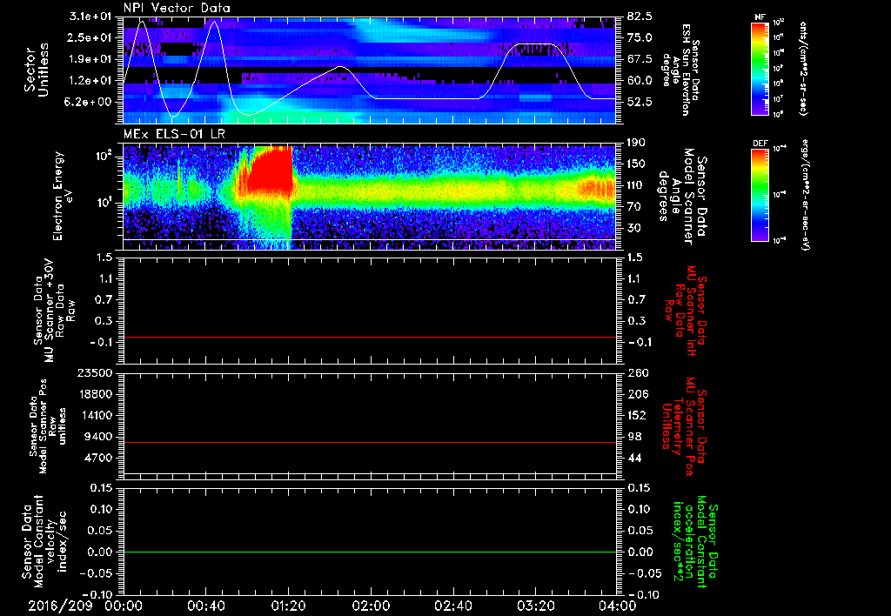This screenshot has height=616, width=891.
Task: Click the 2016/209 00:00 start time label
Action: coord(85,606)
